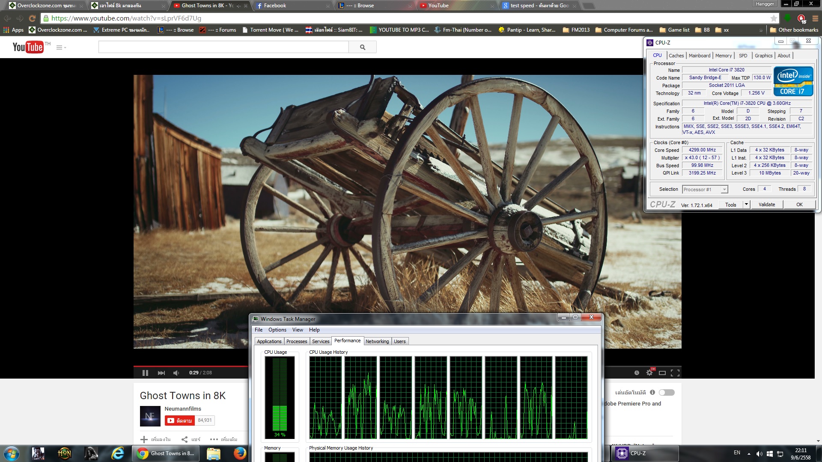822x462 pixels.
Task: Expand the Processor #1 selection dropdown
Action: [x=724, y=190]
